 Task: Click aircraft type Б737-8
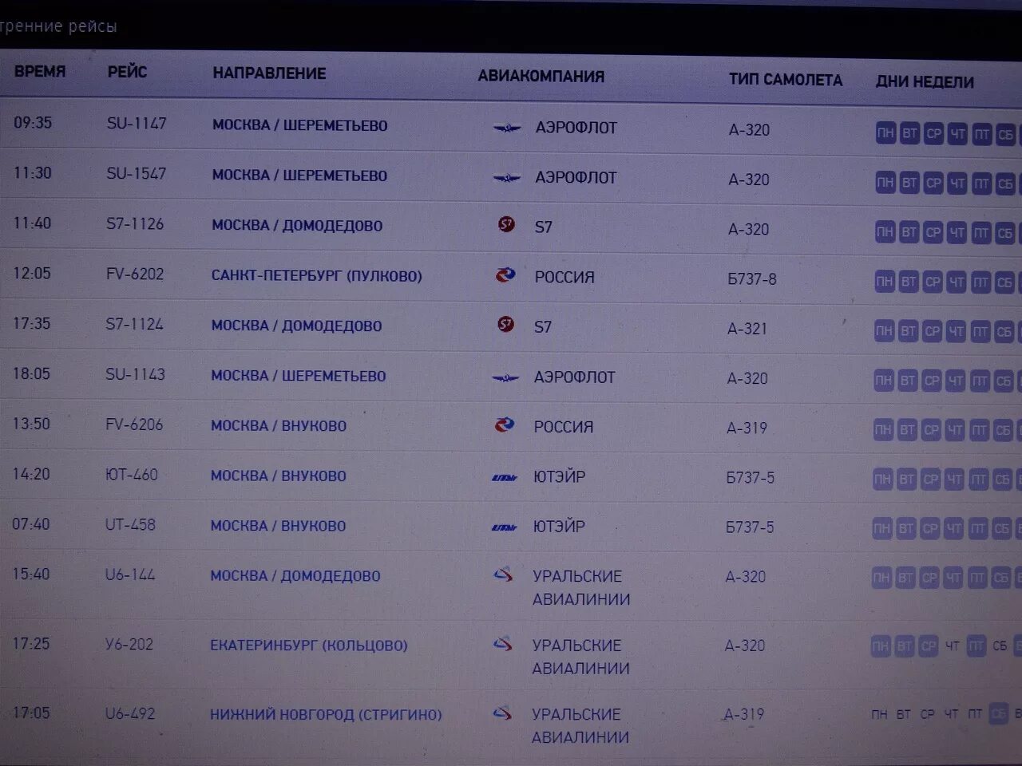tap(752, 279)
